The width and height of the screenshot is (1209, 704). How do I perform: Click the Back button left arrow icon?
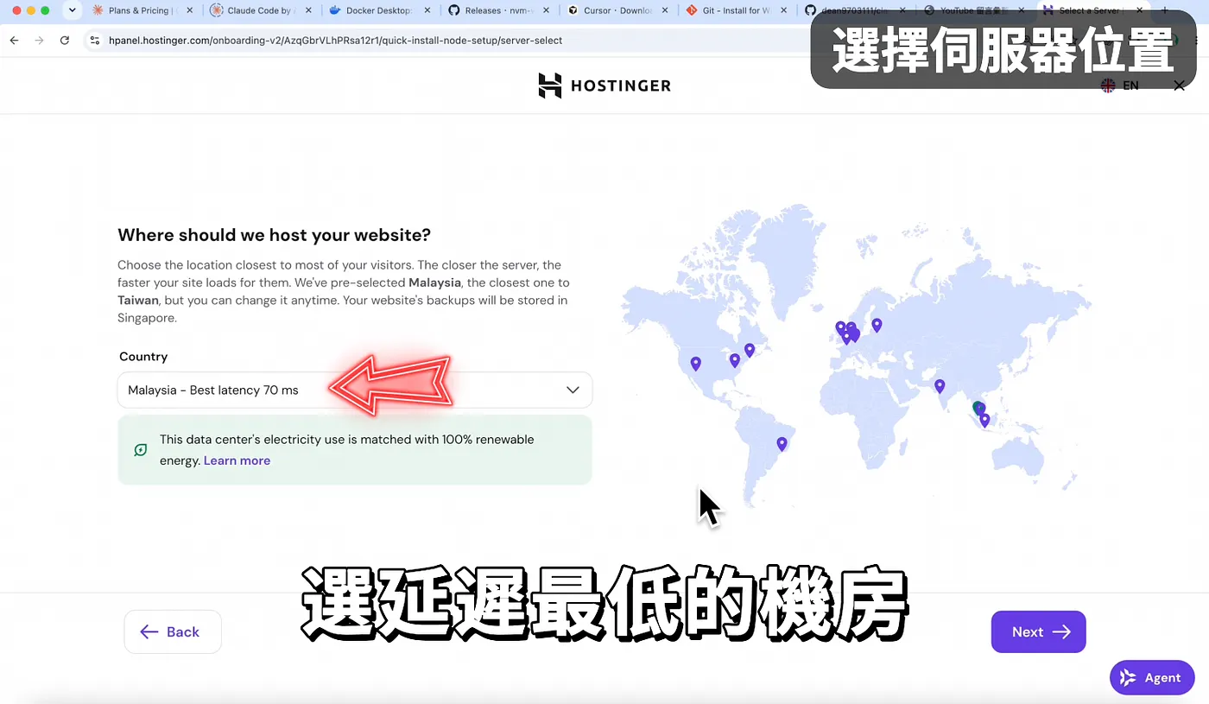click(x=149, y=631)
